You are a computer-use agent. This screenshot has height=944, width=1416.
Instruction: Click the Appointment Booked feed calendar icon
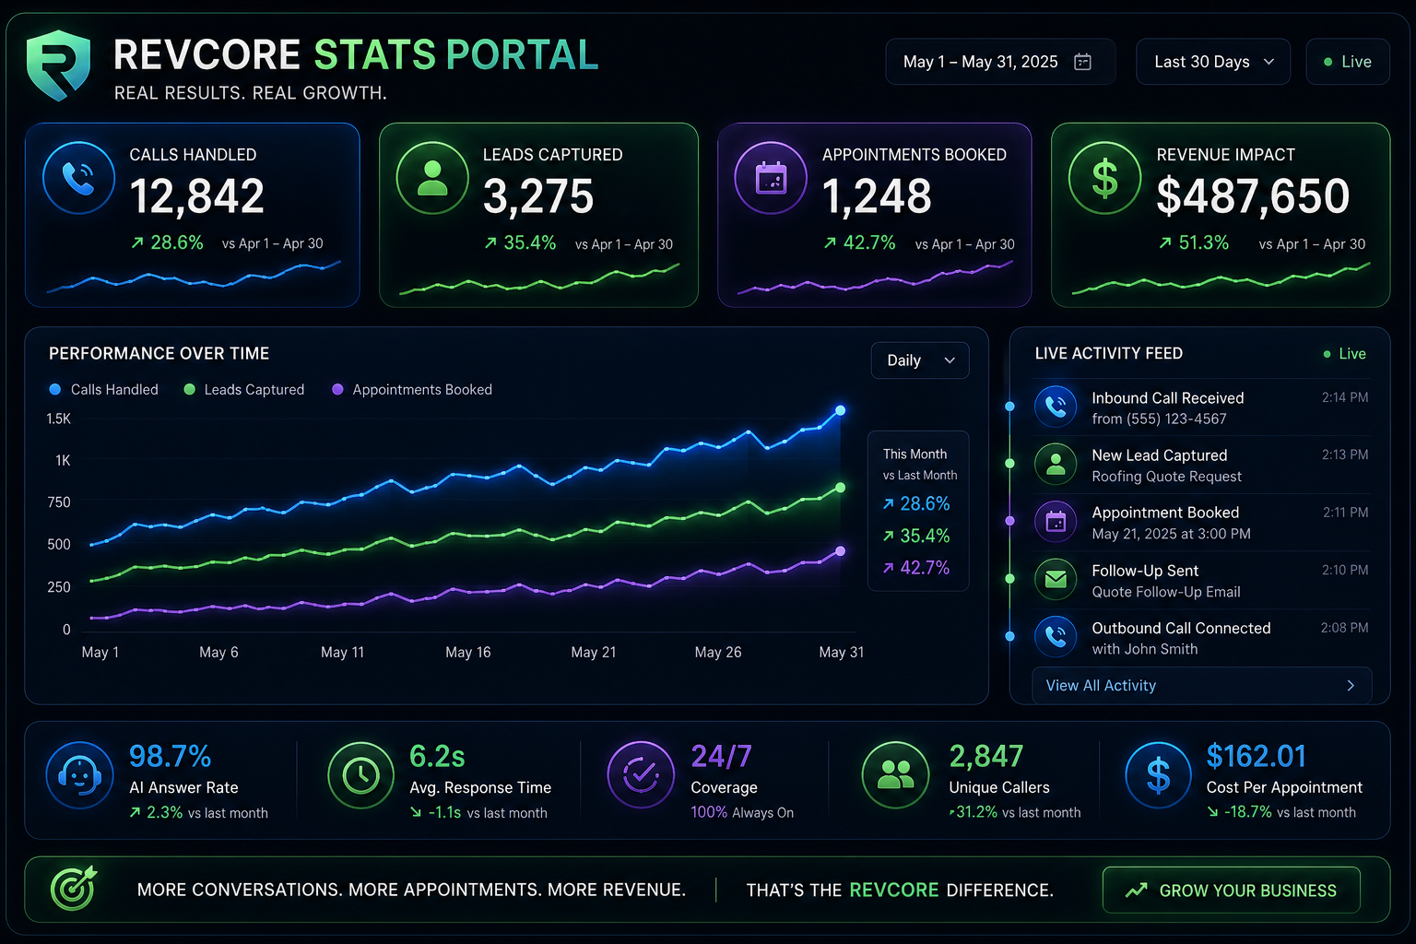coord(1056,522)
